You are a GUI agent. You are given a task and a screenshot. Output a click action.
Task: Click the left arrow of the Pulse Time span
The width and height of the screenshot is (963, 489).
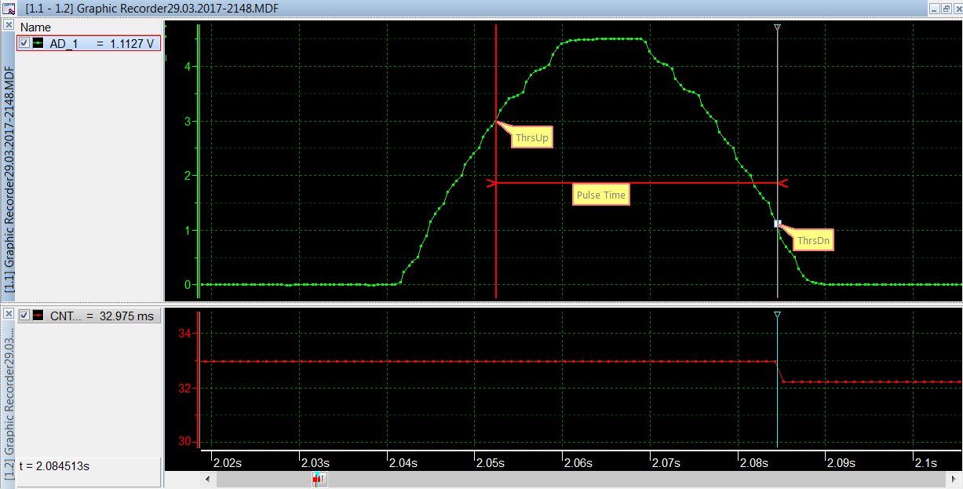tap(492, 183)
